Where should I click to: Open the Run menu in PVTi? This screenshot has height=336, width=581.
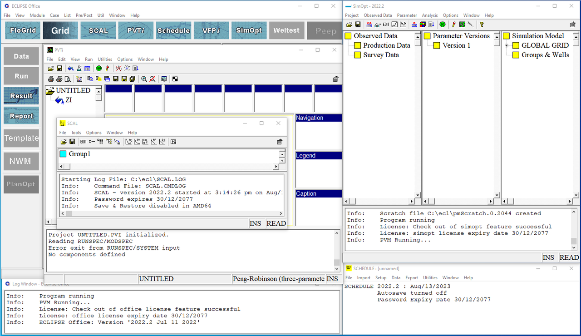(x=89, y=59)
